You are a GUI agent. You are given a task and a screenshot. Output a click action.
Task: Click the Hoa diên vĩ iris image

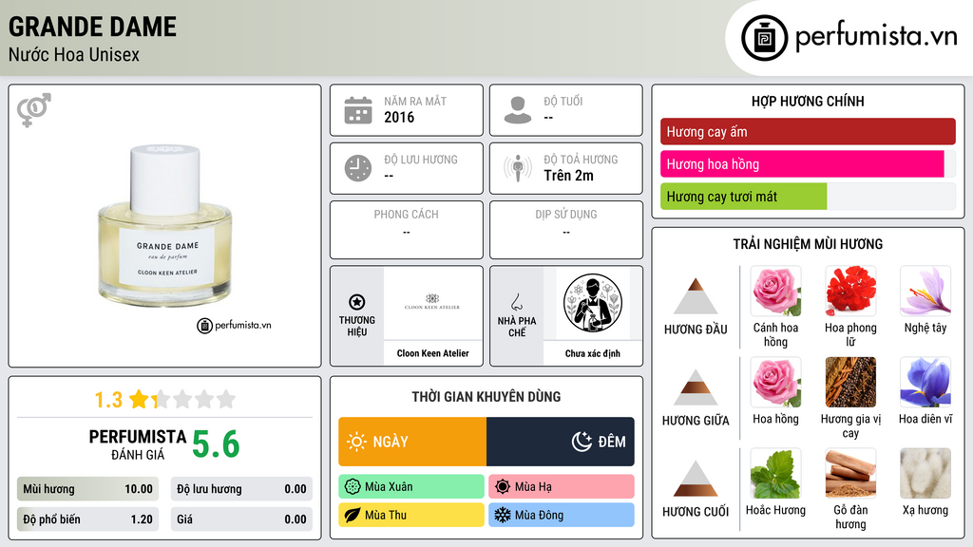pyautogui.click(x=925, y=383)
